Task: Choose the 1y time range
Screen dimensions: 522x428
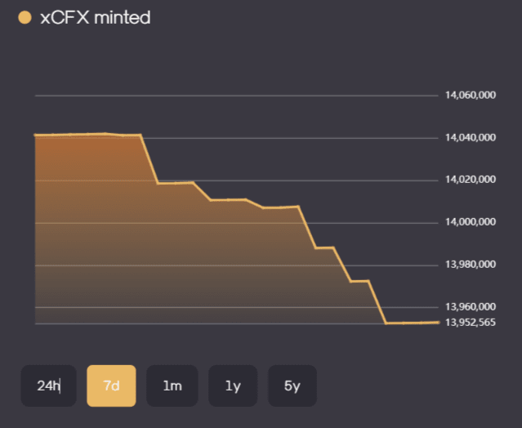Action: click(233, 386)
